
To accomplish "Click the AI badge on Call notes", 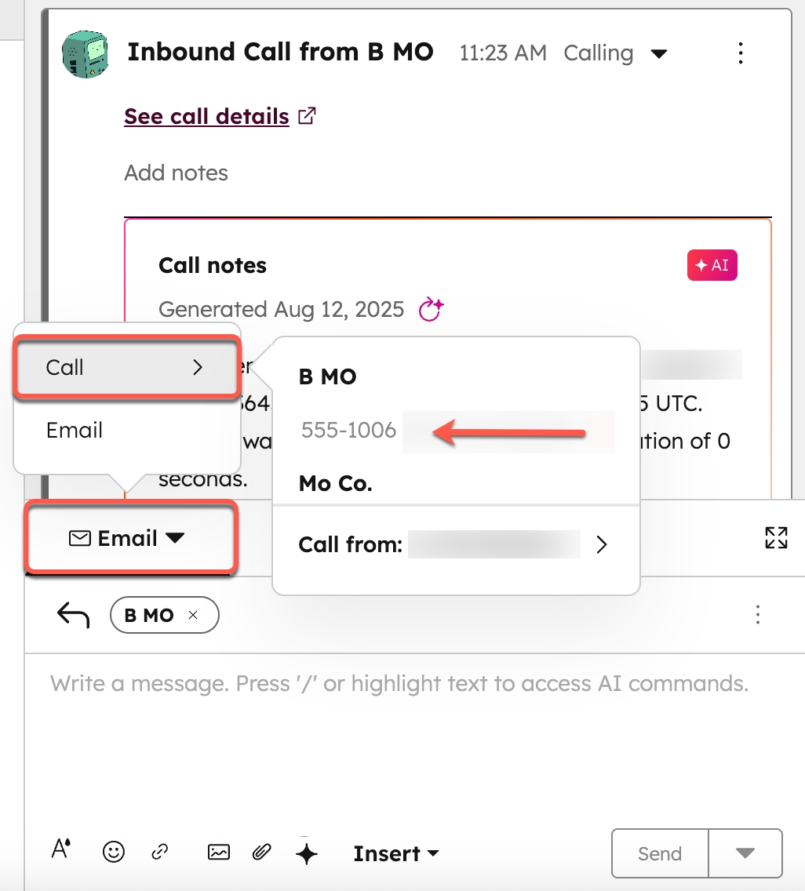I will point(712,265).
